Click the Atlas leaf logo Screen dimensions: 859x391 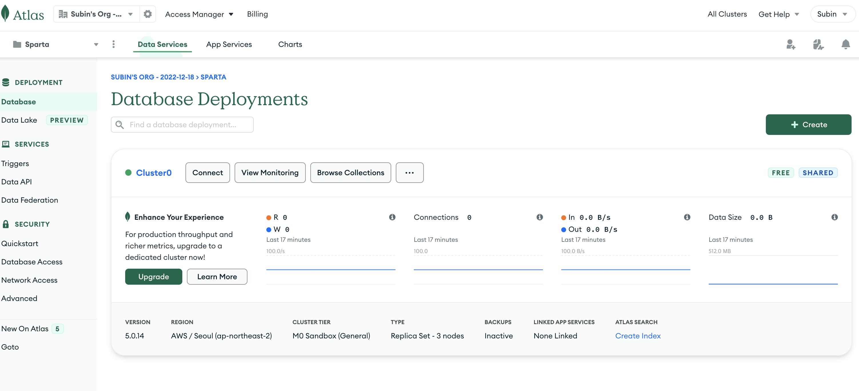pyautogui.click(x=5, y=14)
